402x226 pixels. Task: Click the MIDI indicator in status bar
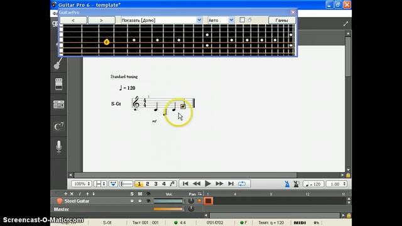pos(300,223)
